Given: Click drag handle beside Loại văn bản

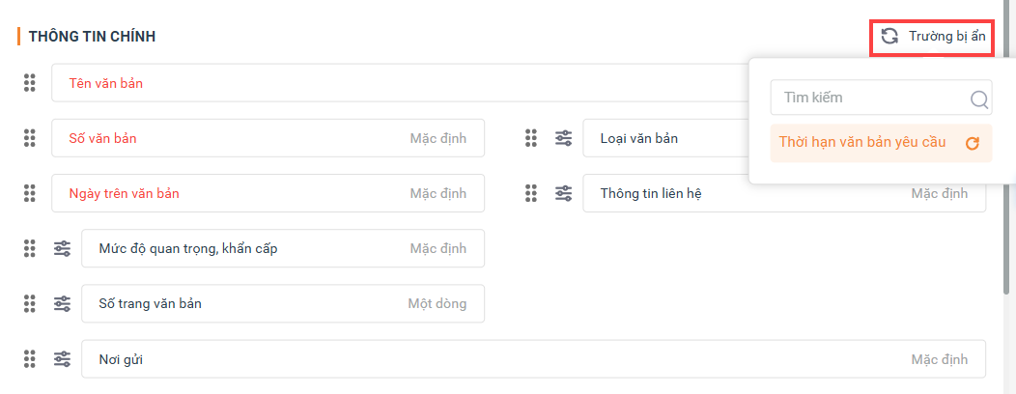Looking at the screenshot, I should click(x=530, y=138).
